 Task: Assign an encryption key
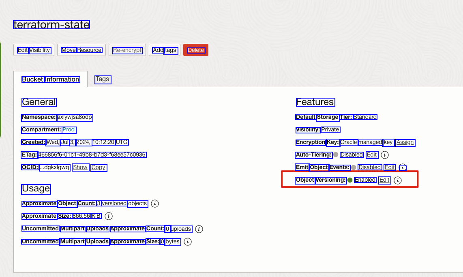pos(405,142)
